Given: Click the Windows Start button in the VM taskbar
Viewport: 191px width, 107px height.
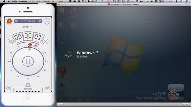Looking at the screenshot, I should click(60, 100).
